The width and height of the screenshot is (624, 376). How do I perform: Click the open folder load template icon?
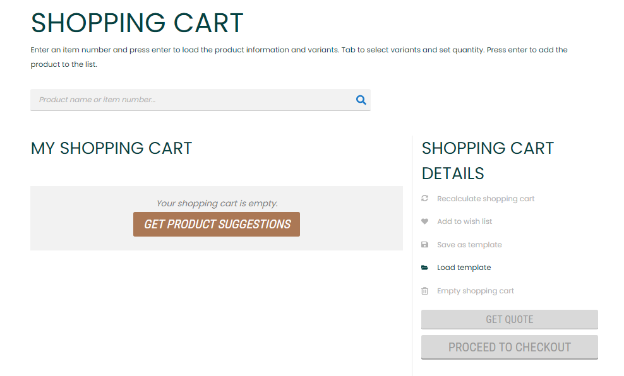click(x=424, y=267)
